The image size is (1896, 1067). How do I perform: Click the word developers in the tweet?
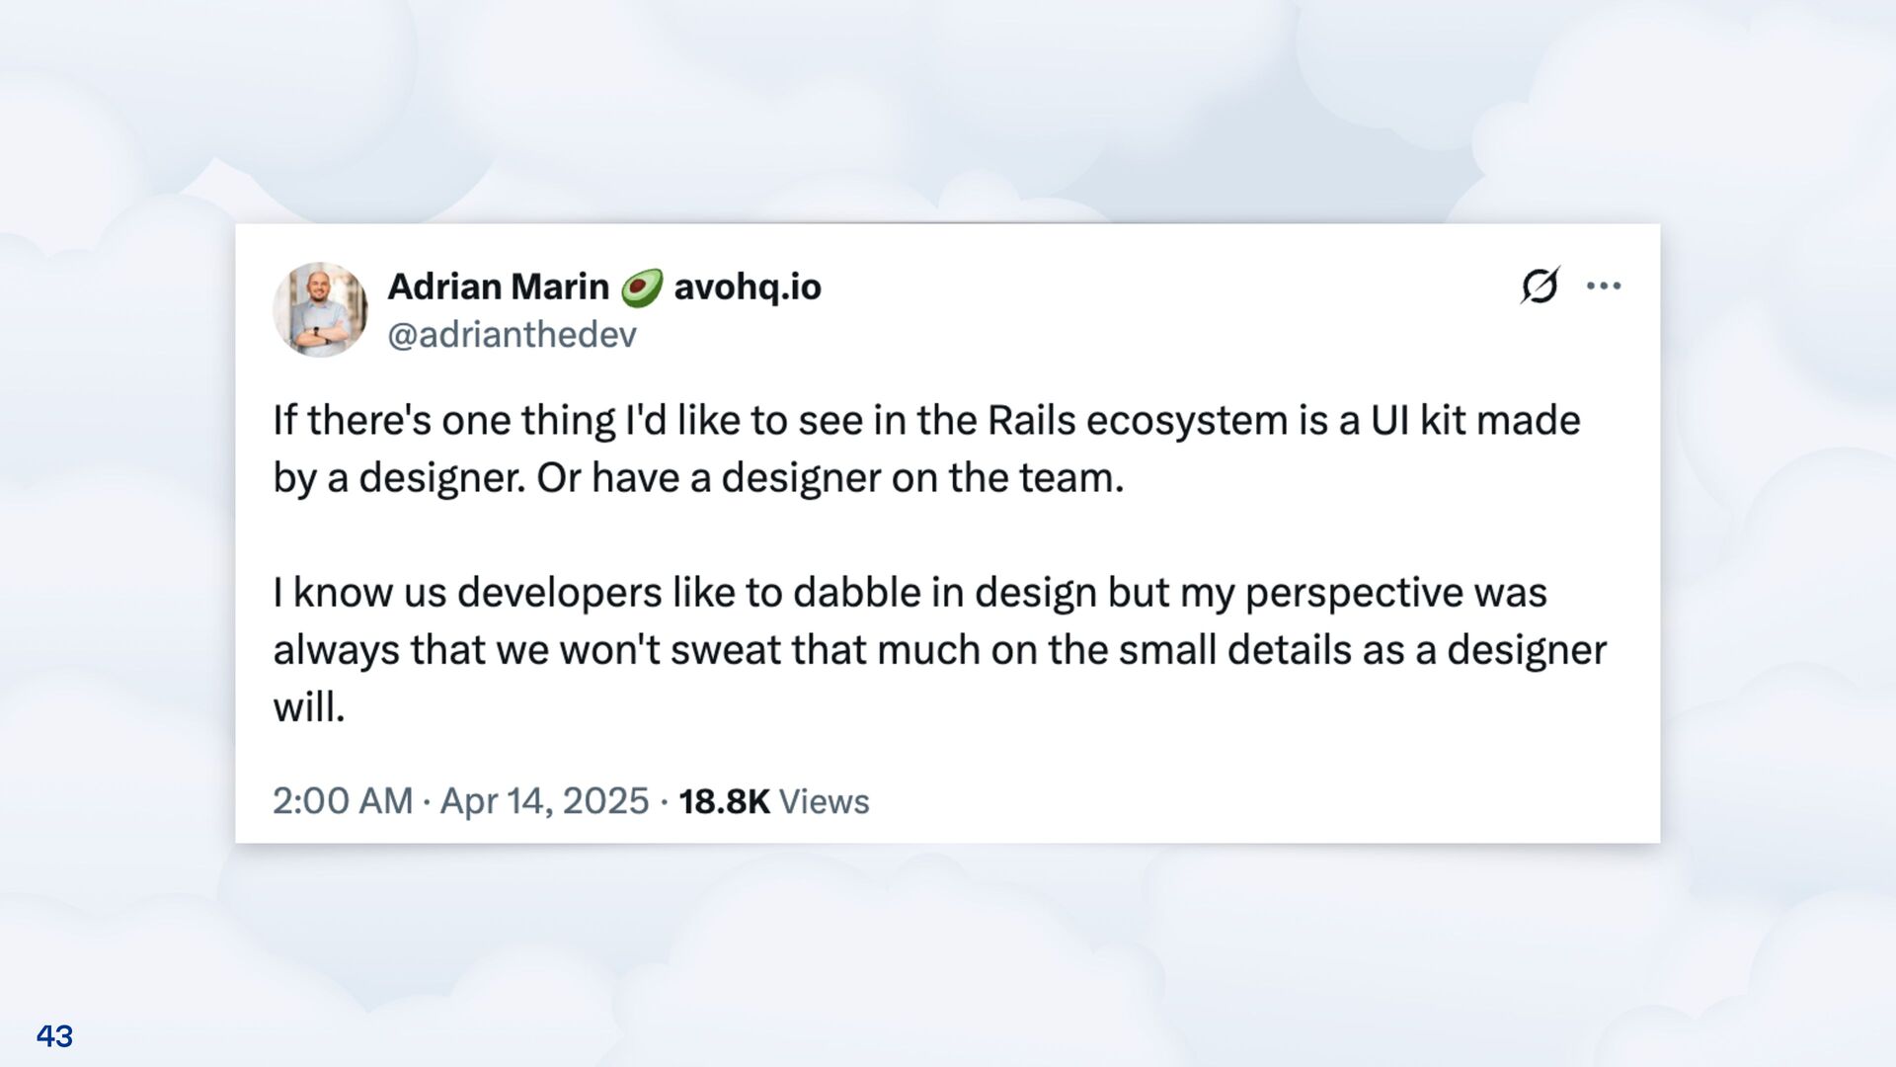[x=559, y=593]
